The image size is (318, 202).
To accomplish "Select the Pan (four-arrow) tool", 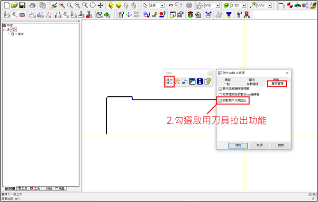I will [100, 5].
